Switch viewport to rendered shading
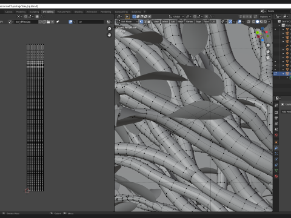Screen dimensions: 291x218 pyautogui.click(x=265, y=22)
